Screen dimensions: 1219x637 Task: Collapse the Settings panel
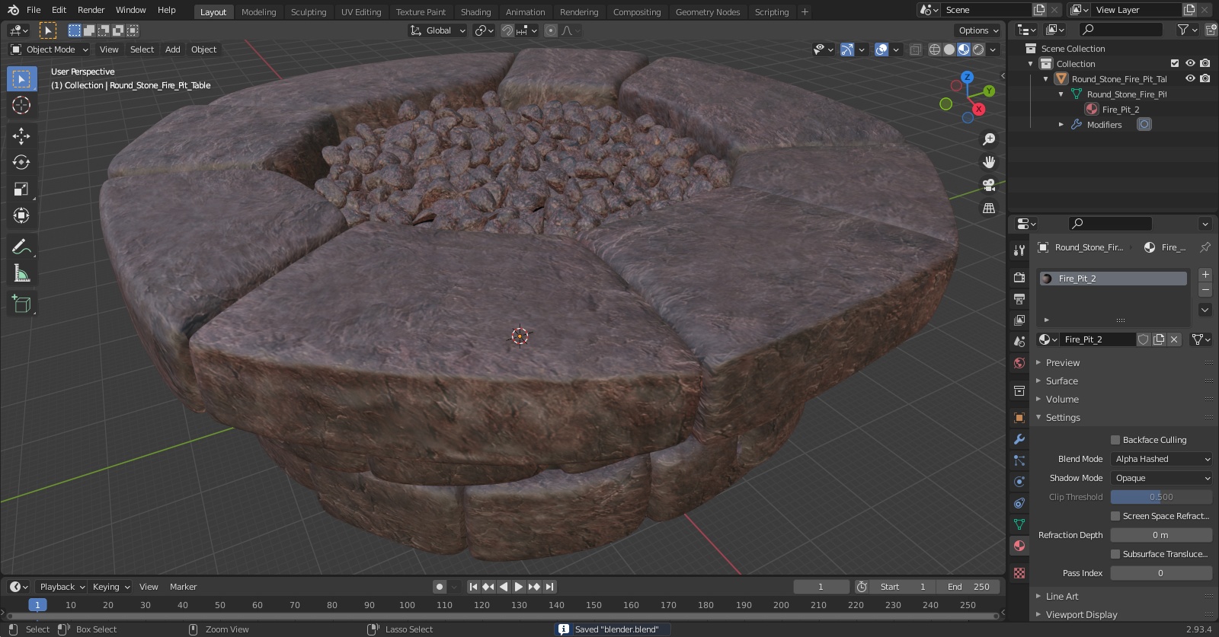(x=1063, y=418)
